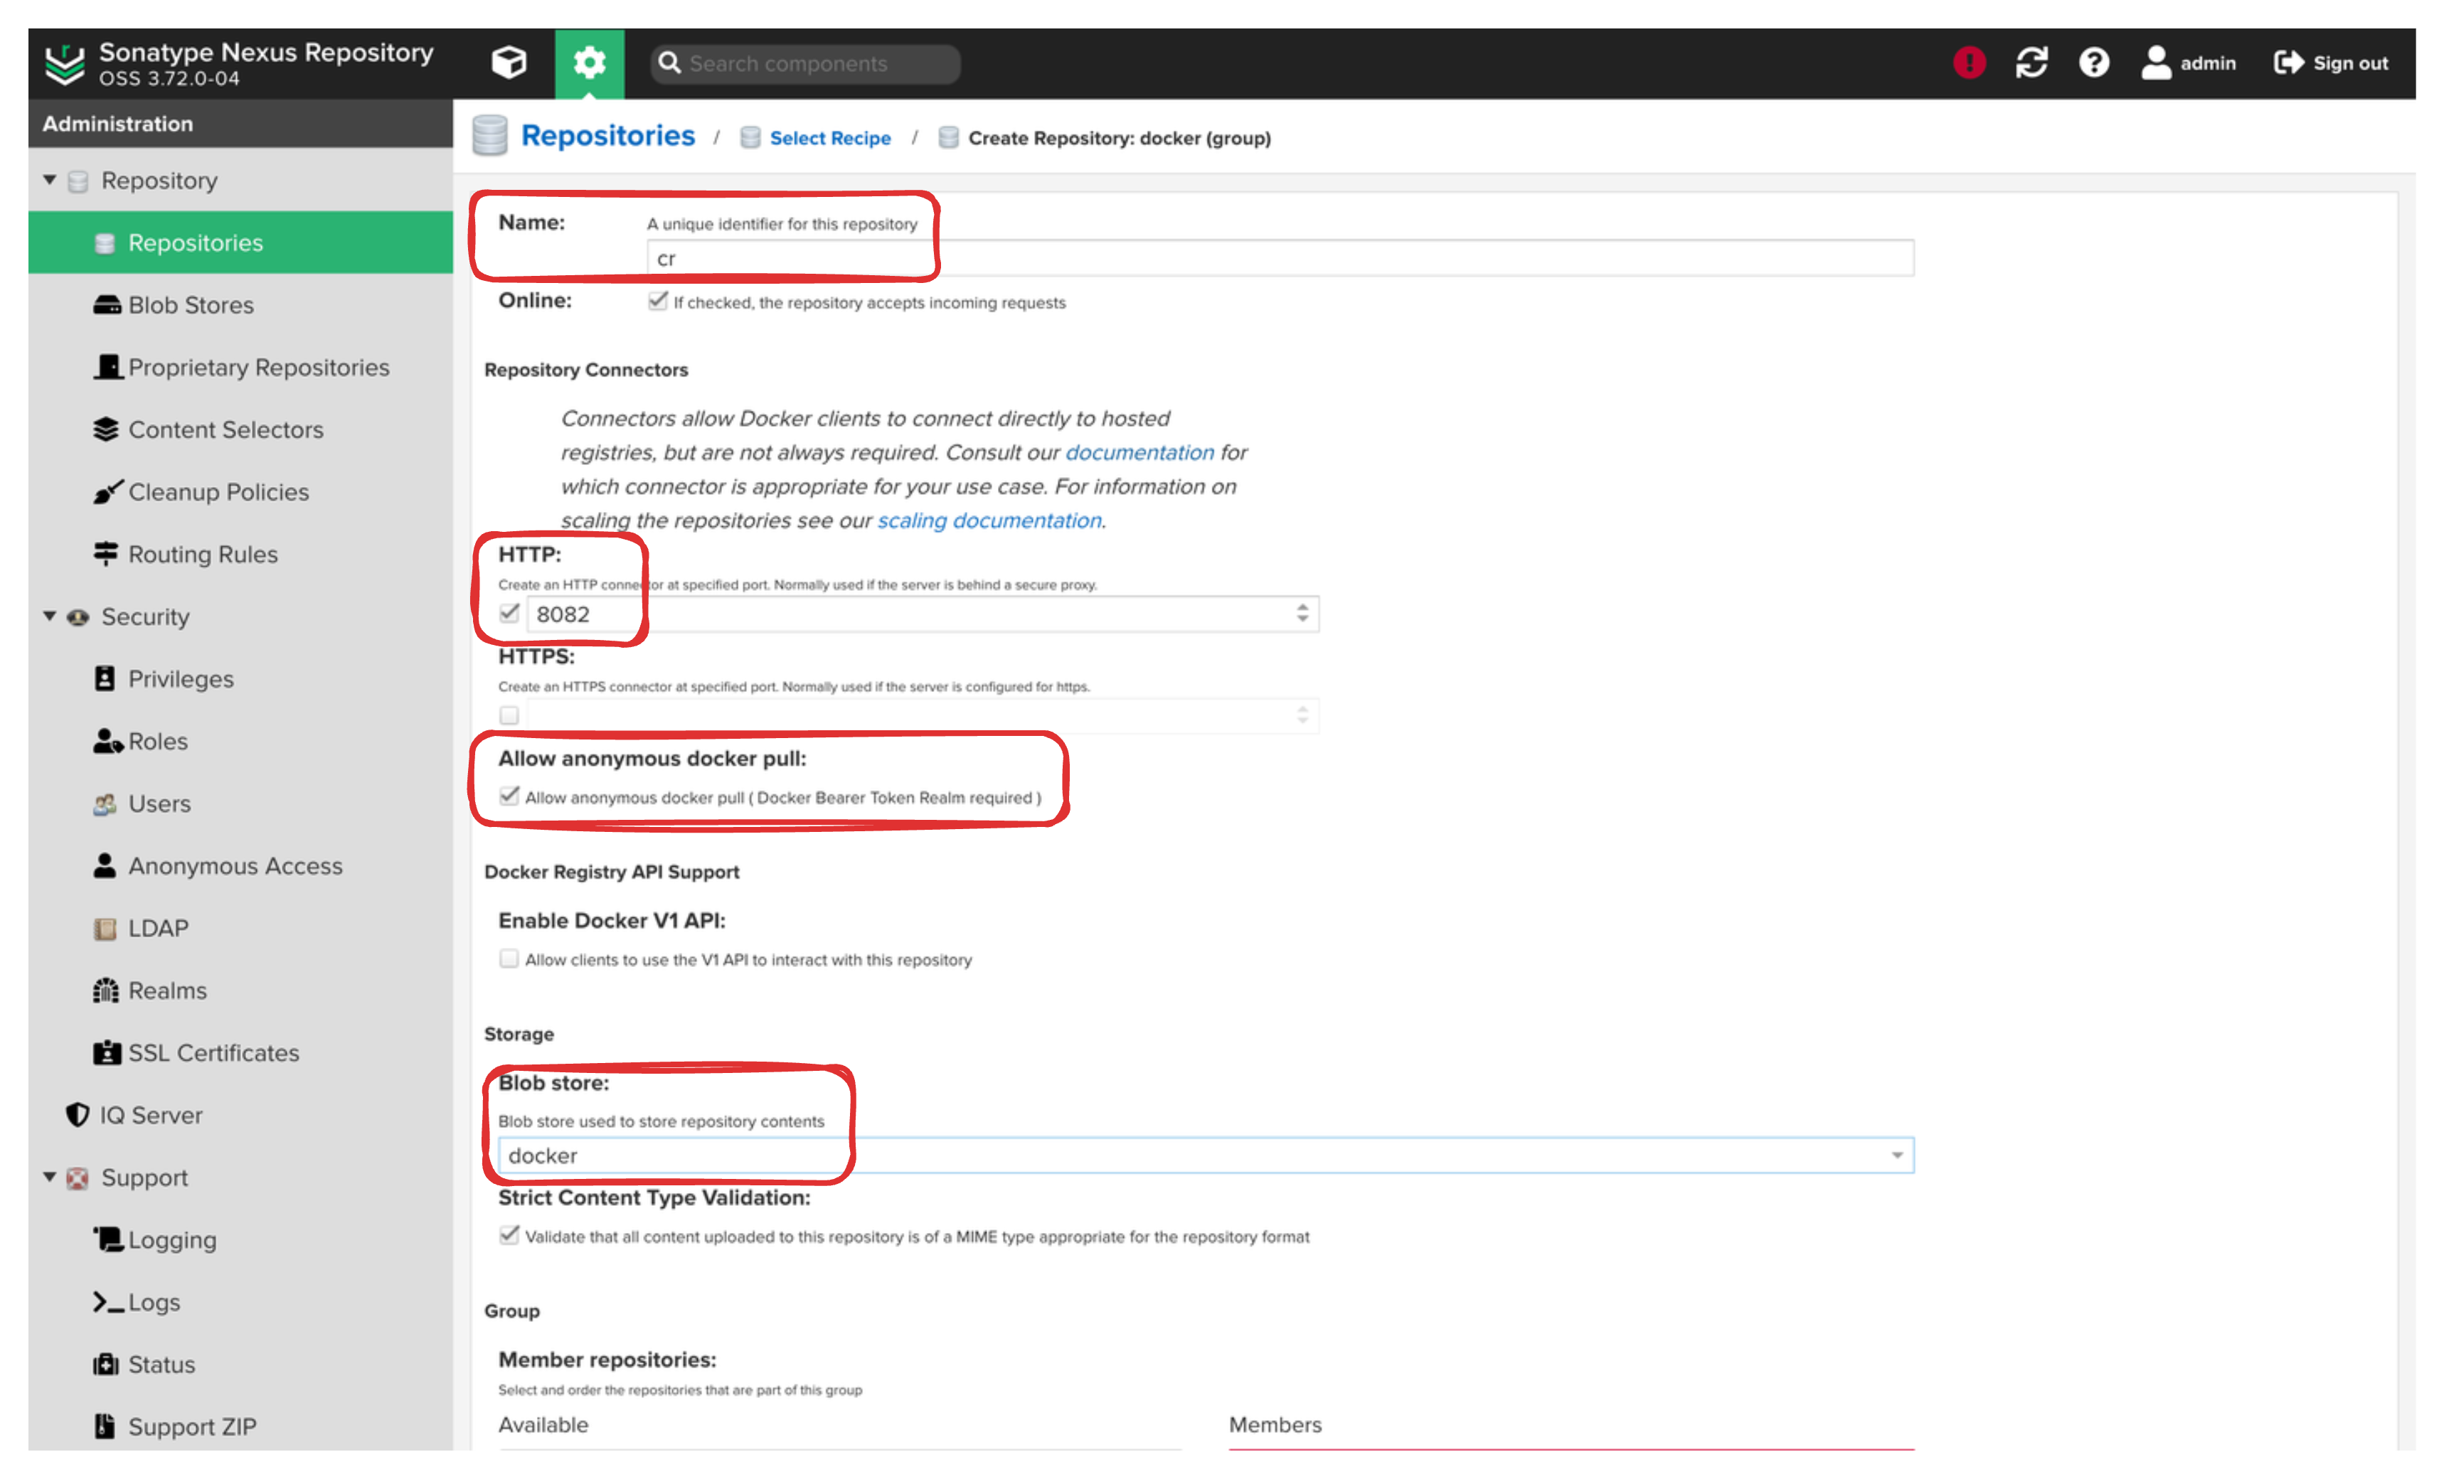This screenshot has height=1479, width=2444.
Task: Click the refresh icon in header
Action: [x=2031, y=63]
